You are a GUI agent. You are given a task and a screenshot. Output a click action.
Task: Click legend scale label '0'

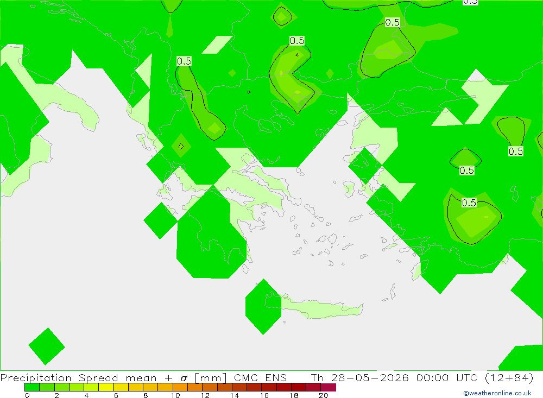[x=27, y=395]
